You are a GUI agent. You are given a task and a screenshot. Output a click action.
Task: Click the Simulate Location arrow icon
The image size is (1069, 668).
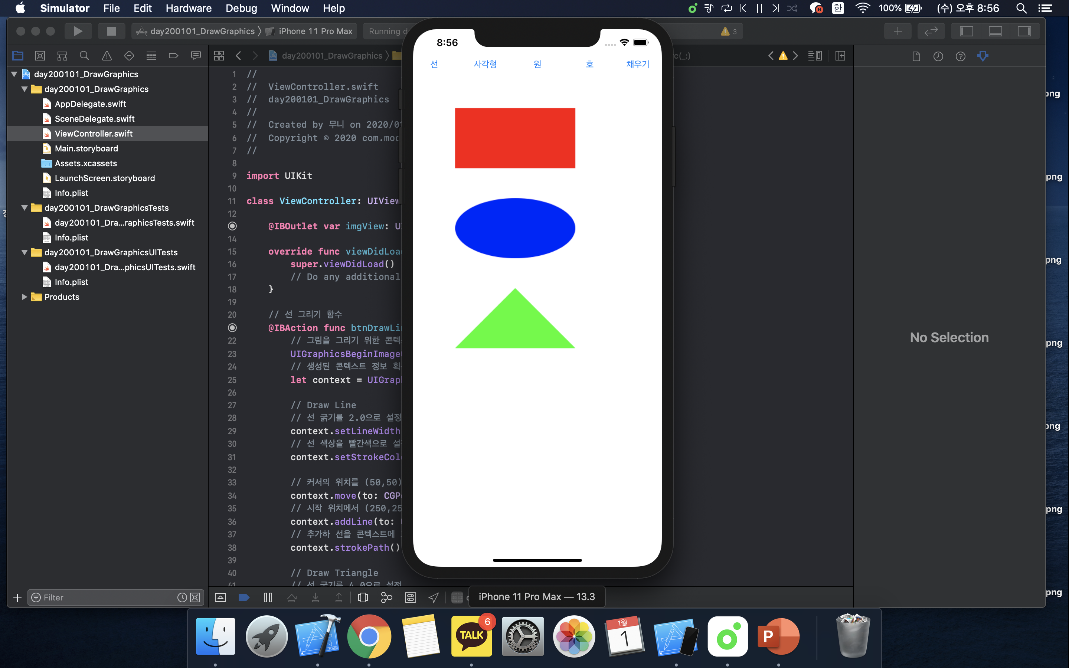pos(433,597)
